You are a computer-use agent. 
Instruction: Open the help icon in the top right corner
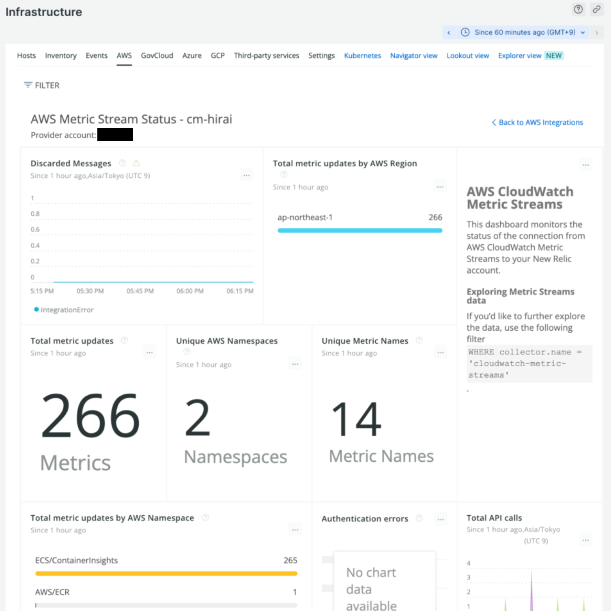point(578,9)
